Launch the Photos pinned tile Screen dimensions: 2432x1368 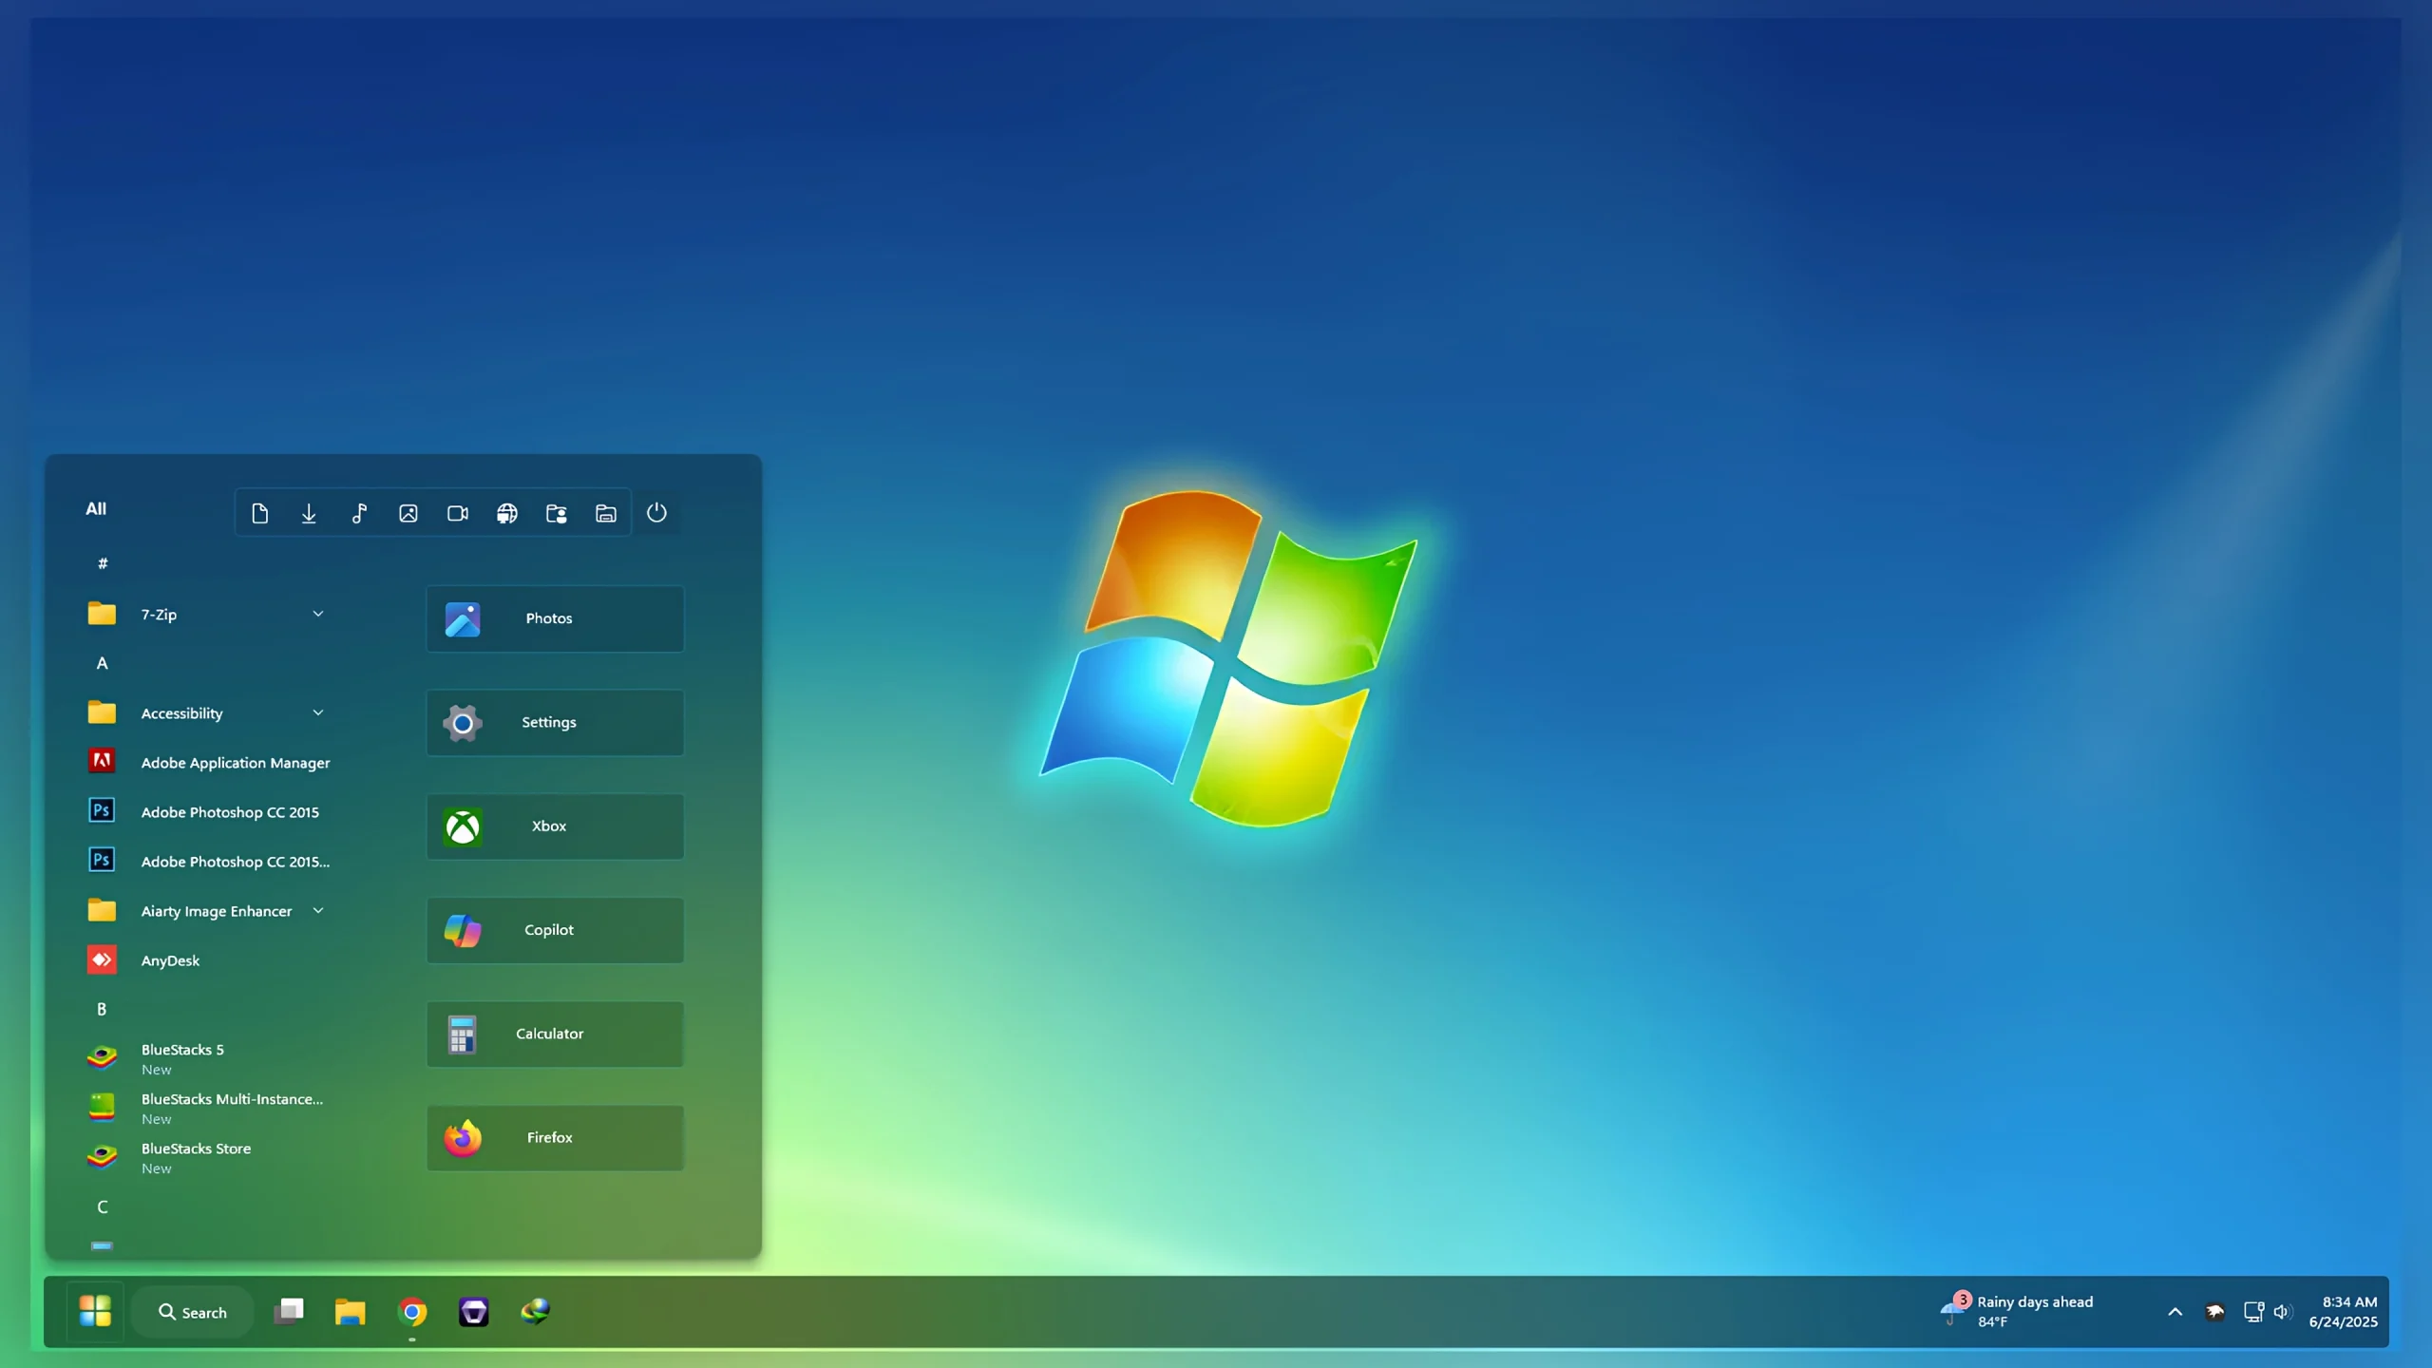555,618
